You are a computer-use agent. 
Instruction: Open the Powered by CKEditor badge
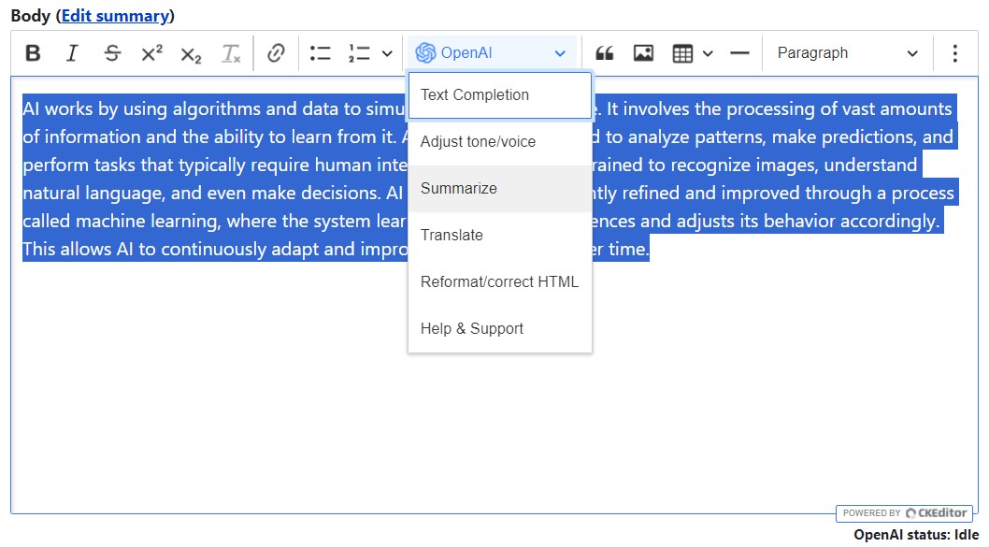pyautogui.click(x=905, y=513)
